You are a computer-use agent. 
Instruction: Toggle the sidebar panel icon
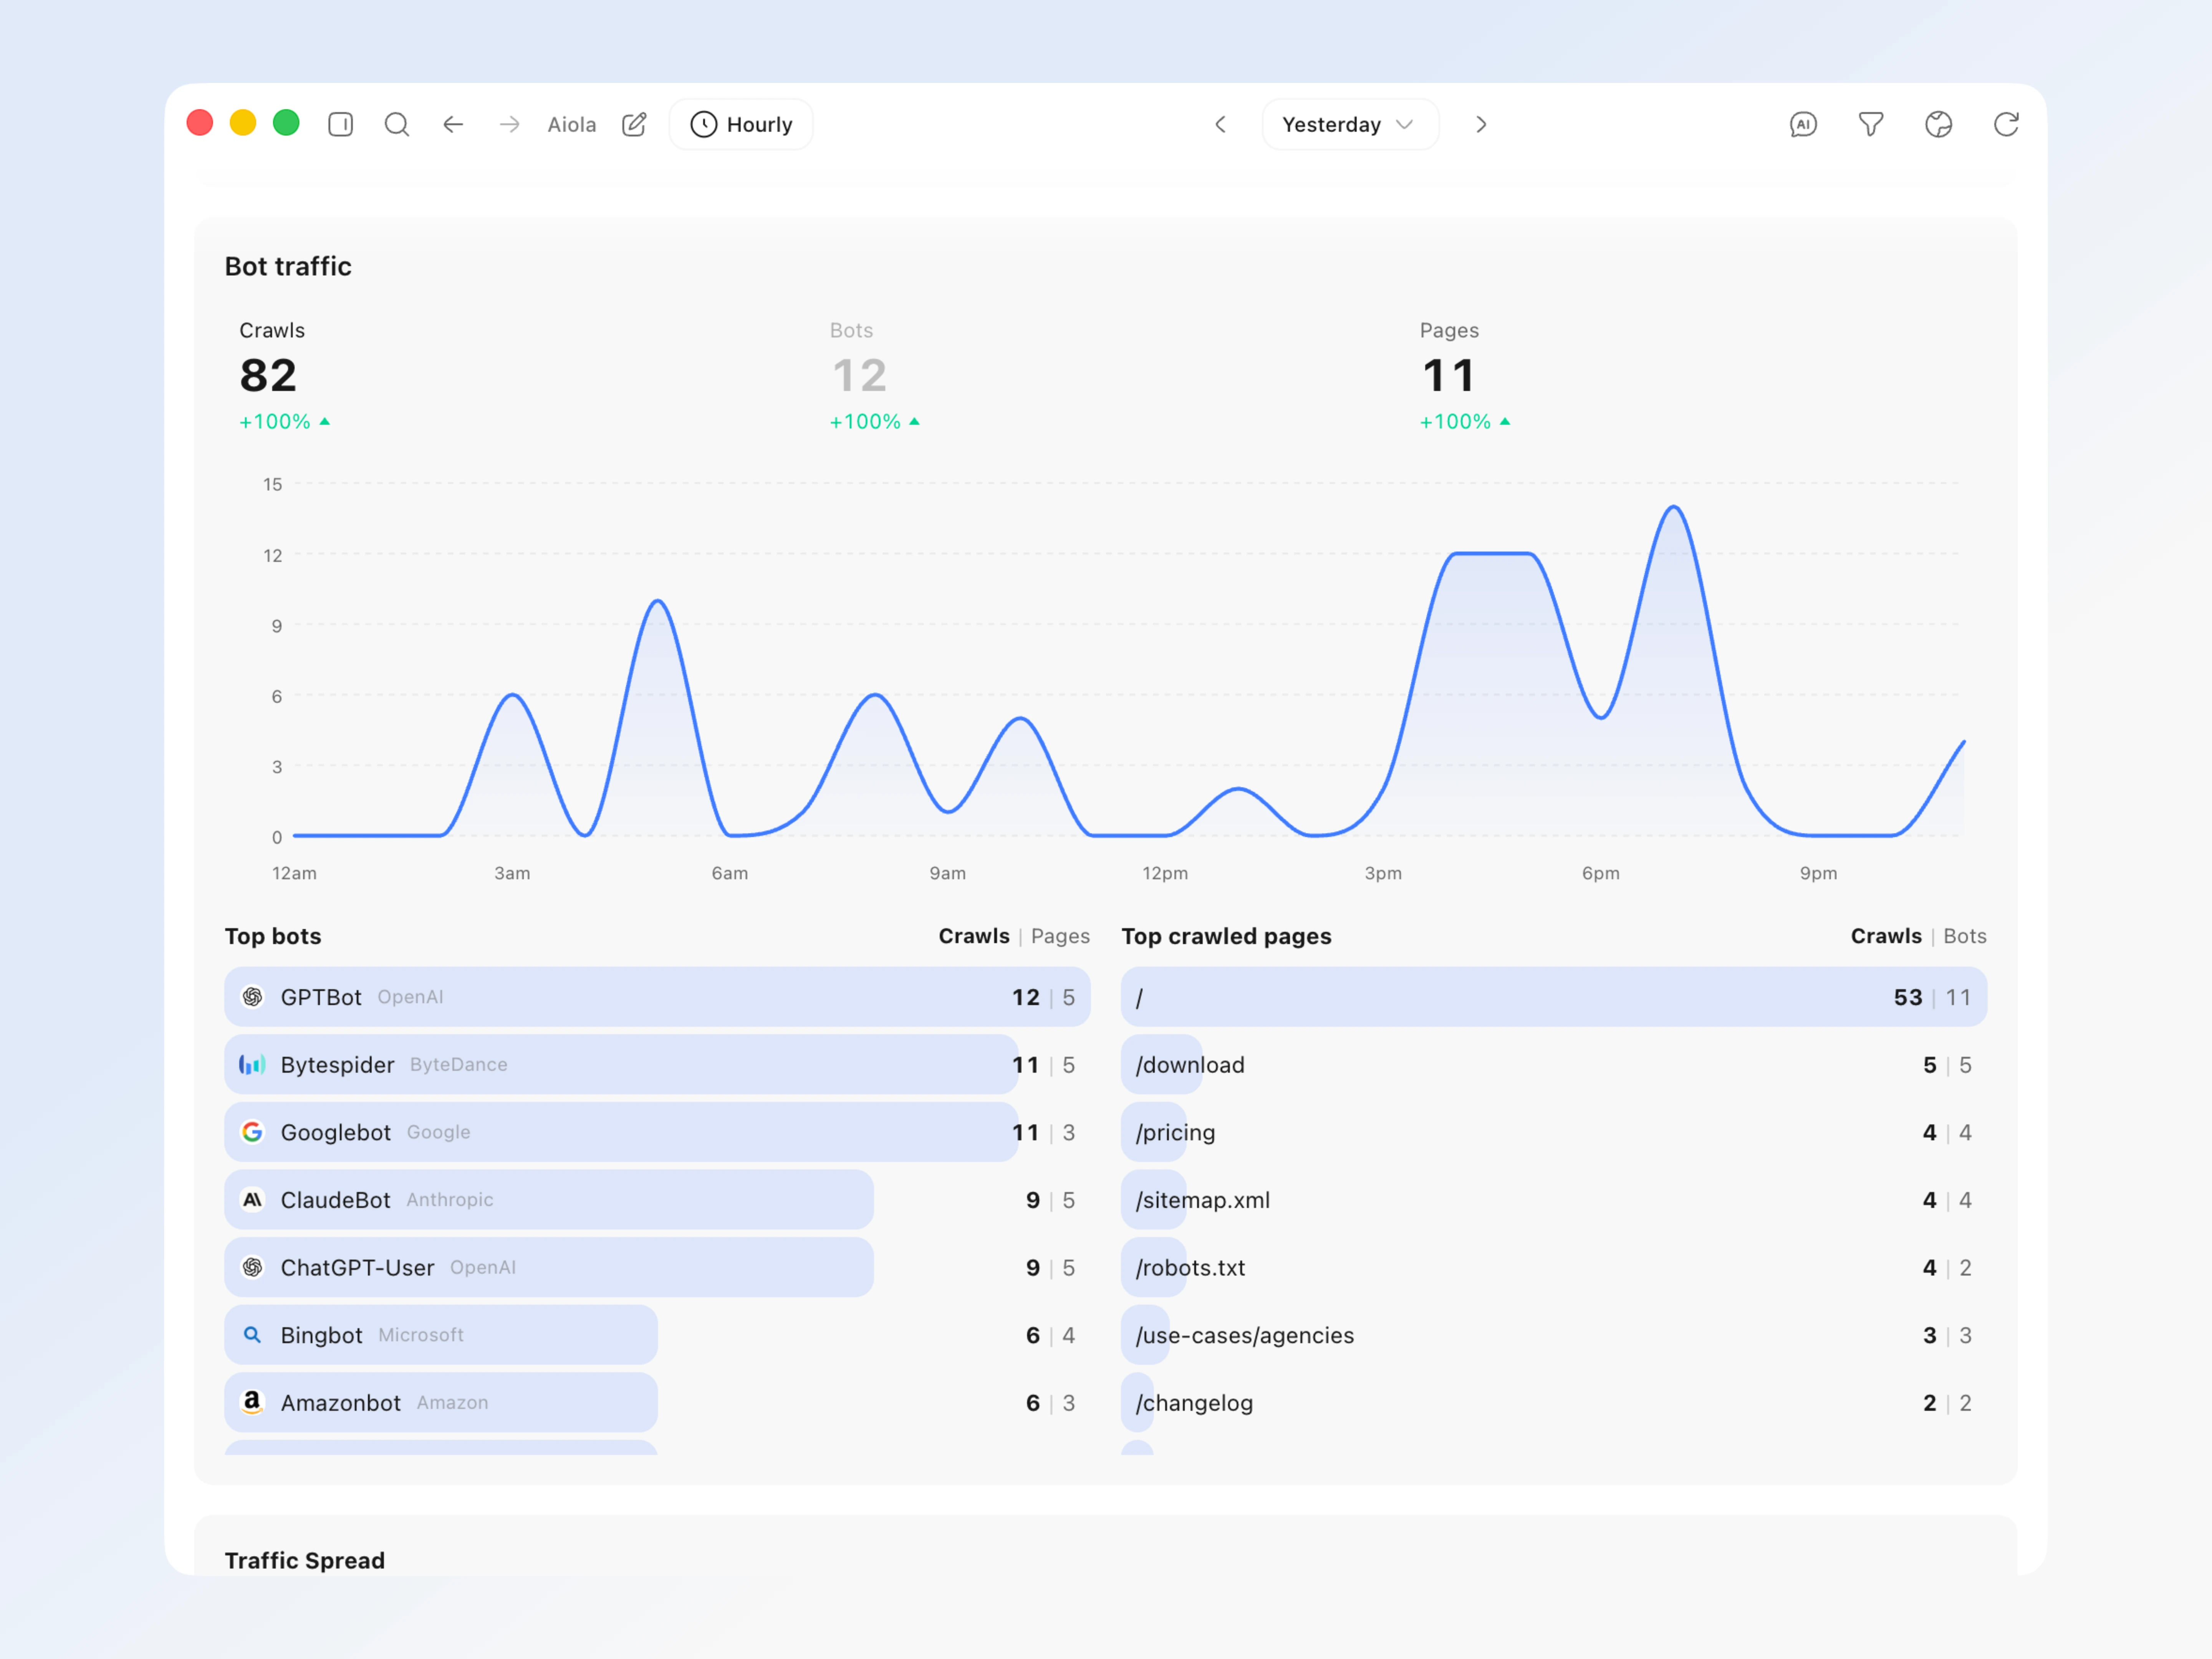coord(341,124)
